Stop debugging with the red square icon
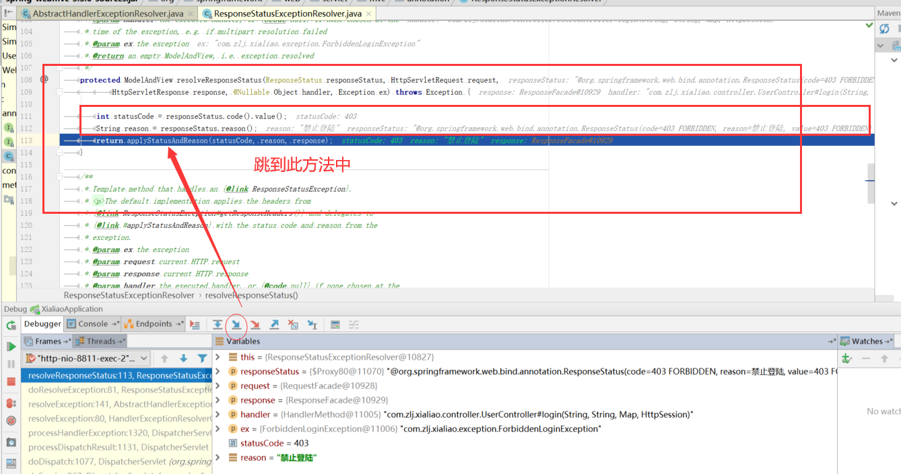 (x=11, y=381)
